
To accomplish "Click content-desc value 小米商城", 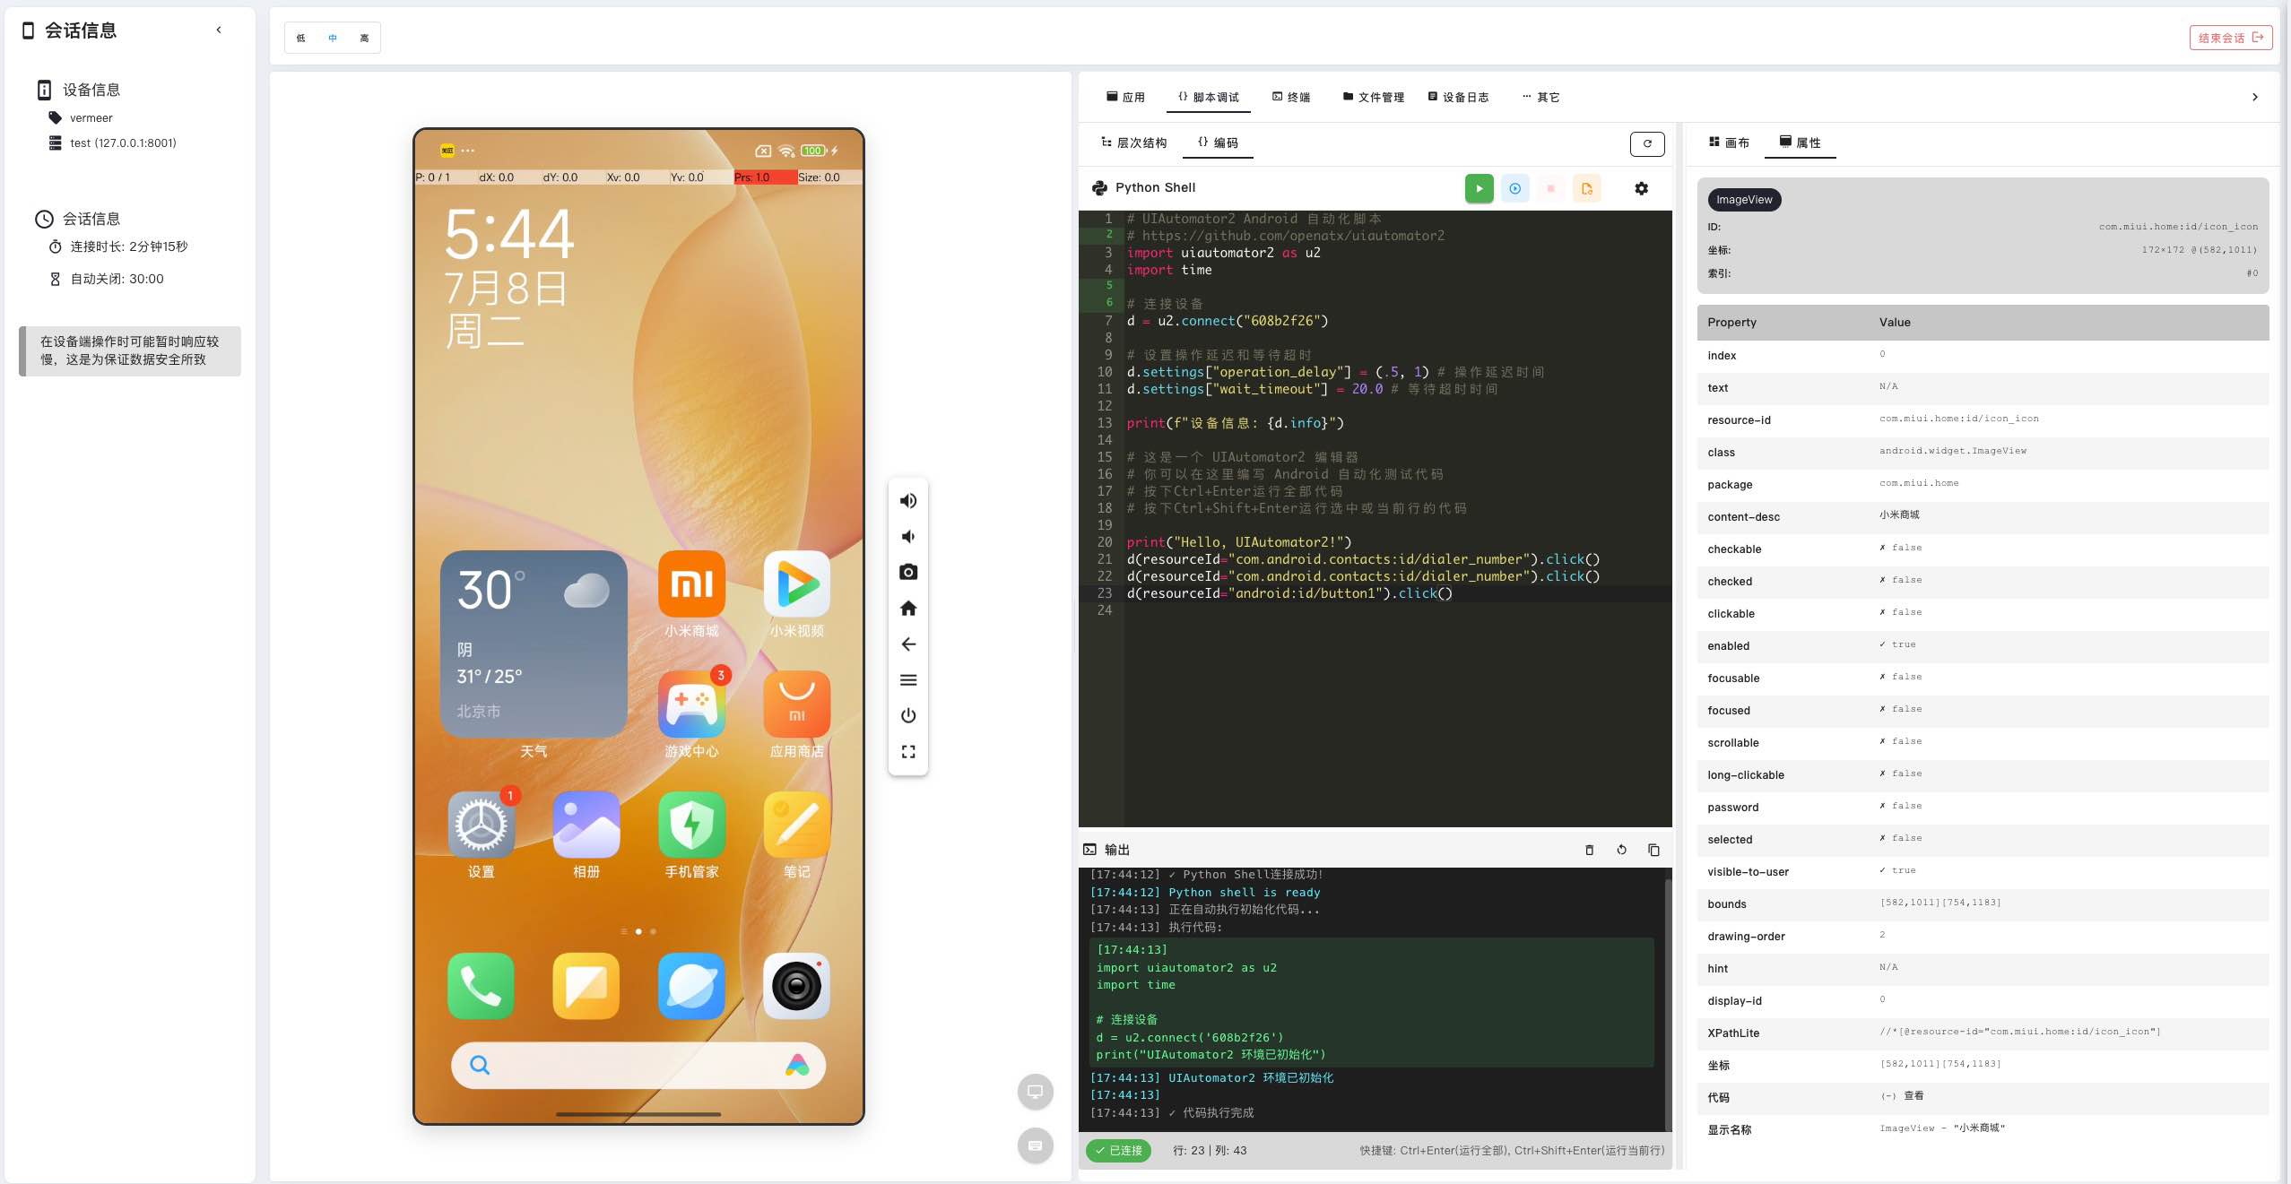I will 1899,515.
